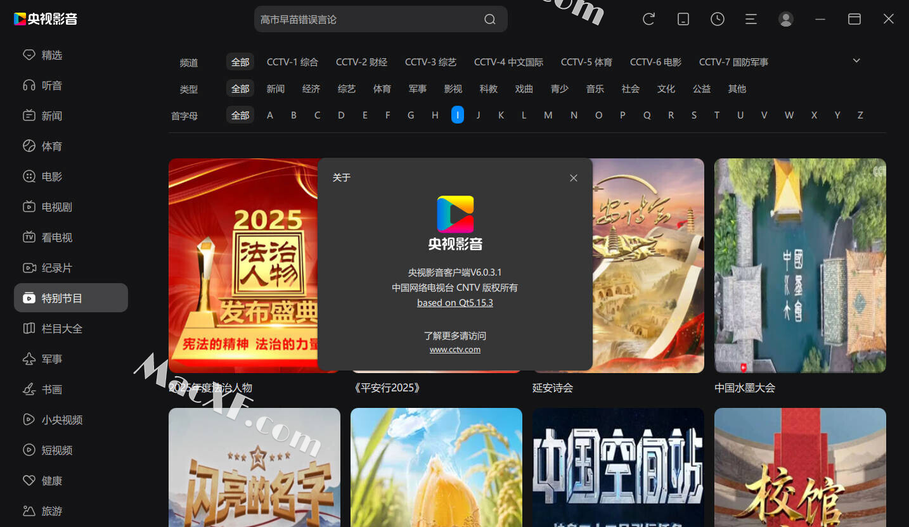This screenshot has width=909, height=527.
Task: Click the refresh icon in title bar
Action: [x=648, y=19]
